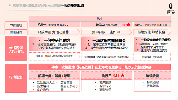Viewport: 178px width, 100px height.
Task: Select bullet 促单转化 under 执行日
Action: coord(105,86)
